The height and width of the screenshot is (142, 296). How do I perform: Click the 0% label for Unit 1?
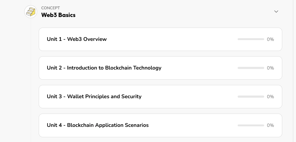[x=270, y=39]
